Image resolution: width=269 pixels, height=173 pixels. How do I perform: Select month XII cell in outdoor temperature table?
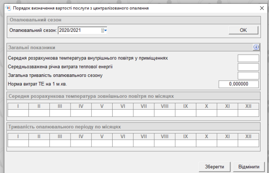[x=248, y=113]
